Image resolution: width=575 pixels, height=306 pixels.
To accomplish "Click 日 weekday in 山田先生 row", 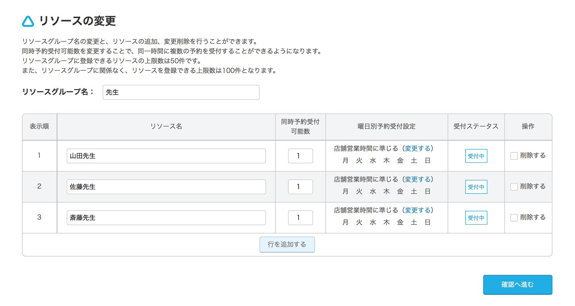I will click(x=428, y=161).
